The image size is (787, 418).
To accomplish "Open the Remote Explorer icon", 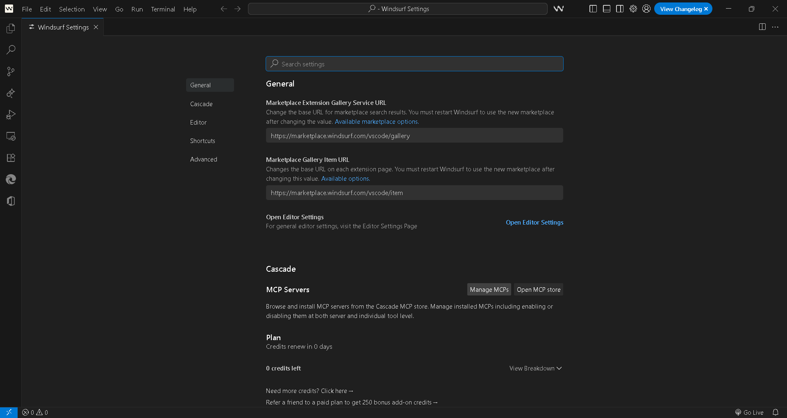I will pos(11,136).
